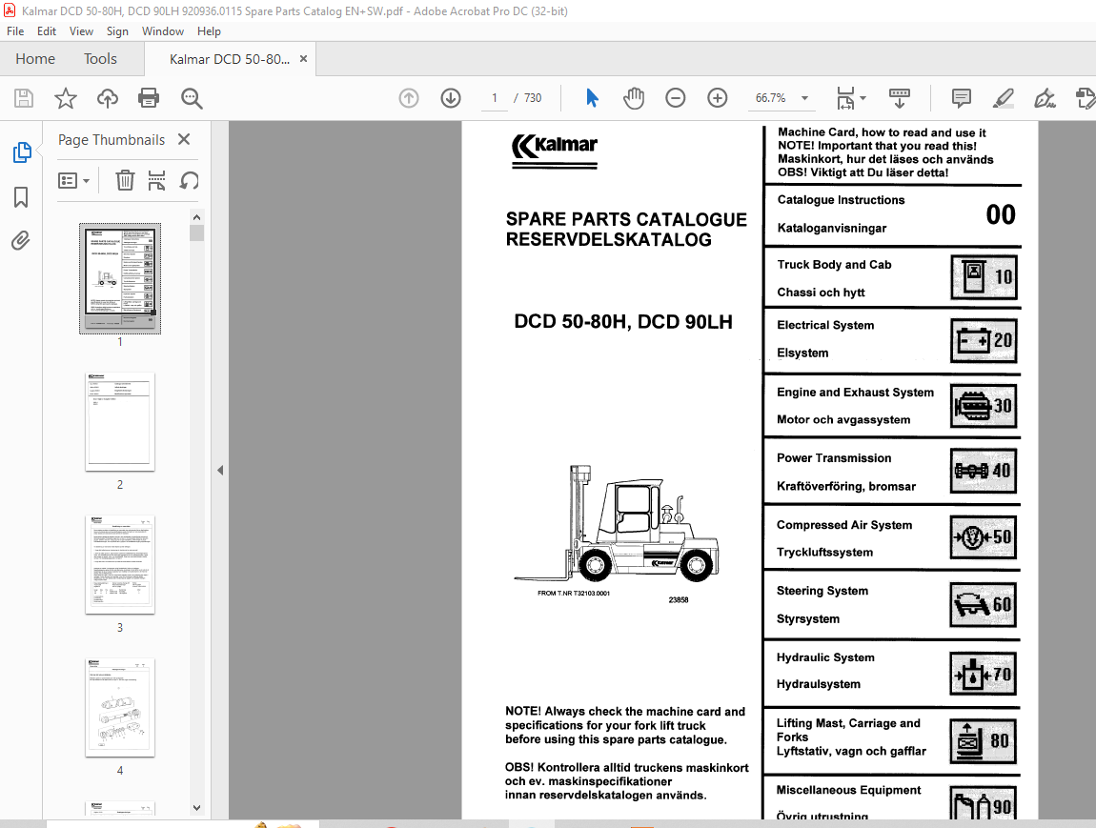1096x828 pixels.
Task: Click Catalogue Instructions 00 section
Action: click(x=893, y=214)
